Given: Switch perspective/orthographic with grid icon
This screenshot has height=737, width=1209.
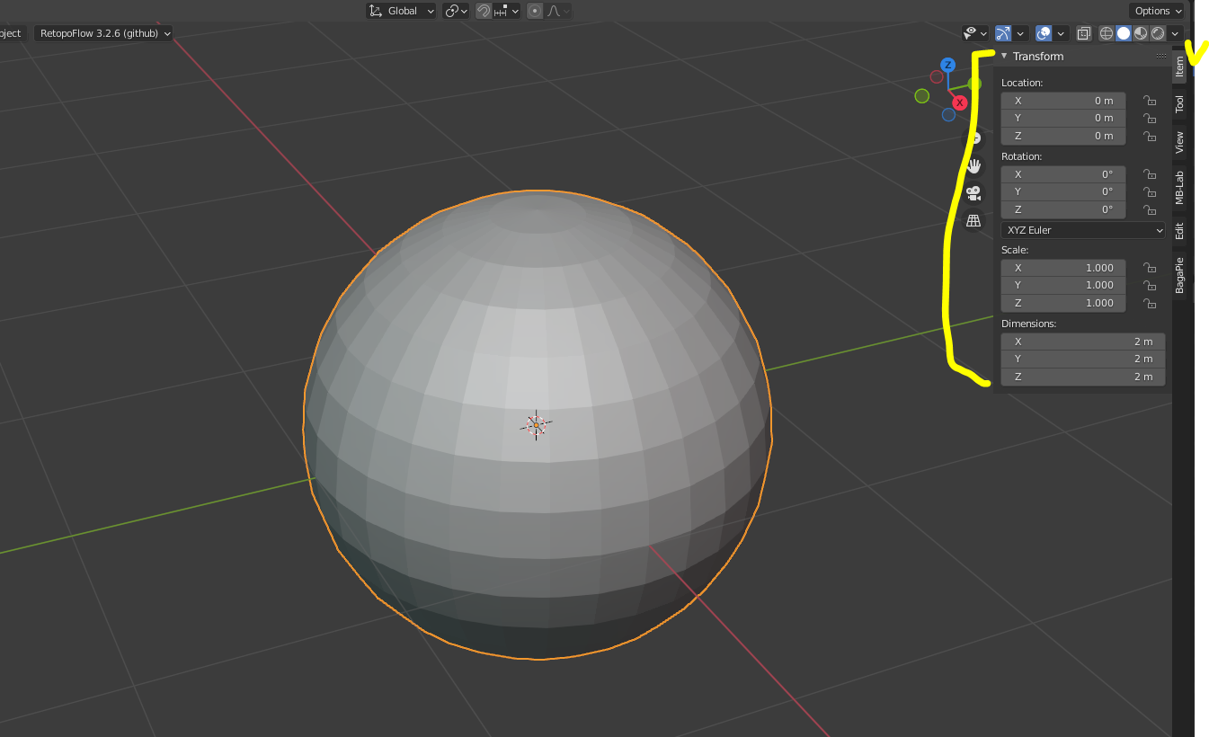Looking at the screenshot, I should (973, 220).
